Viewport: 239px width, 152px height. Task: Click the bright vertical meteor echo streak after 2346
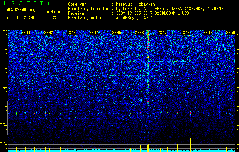coord(148,67)
